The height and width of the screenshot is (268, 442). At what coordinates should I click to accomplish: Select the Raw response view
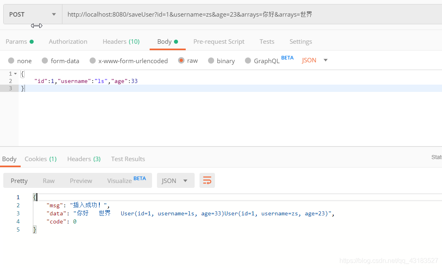pyautogui.click(x=49, y=181)
